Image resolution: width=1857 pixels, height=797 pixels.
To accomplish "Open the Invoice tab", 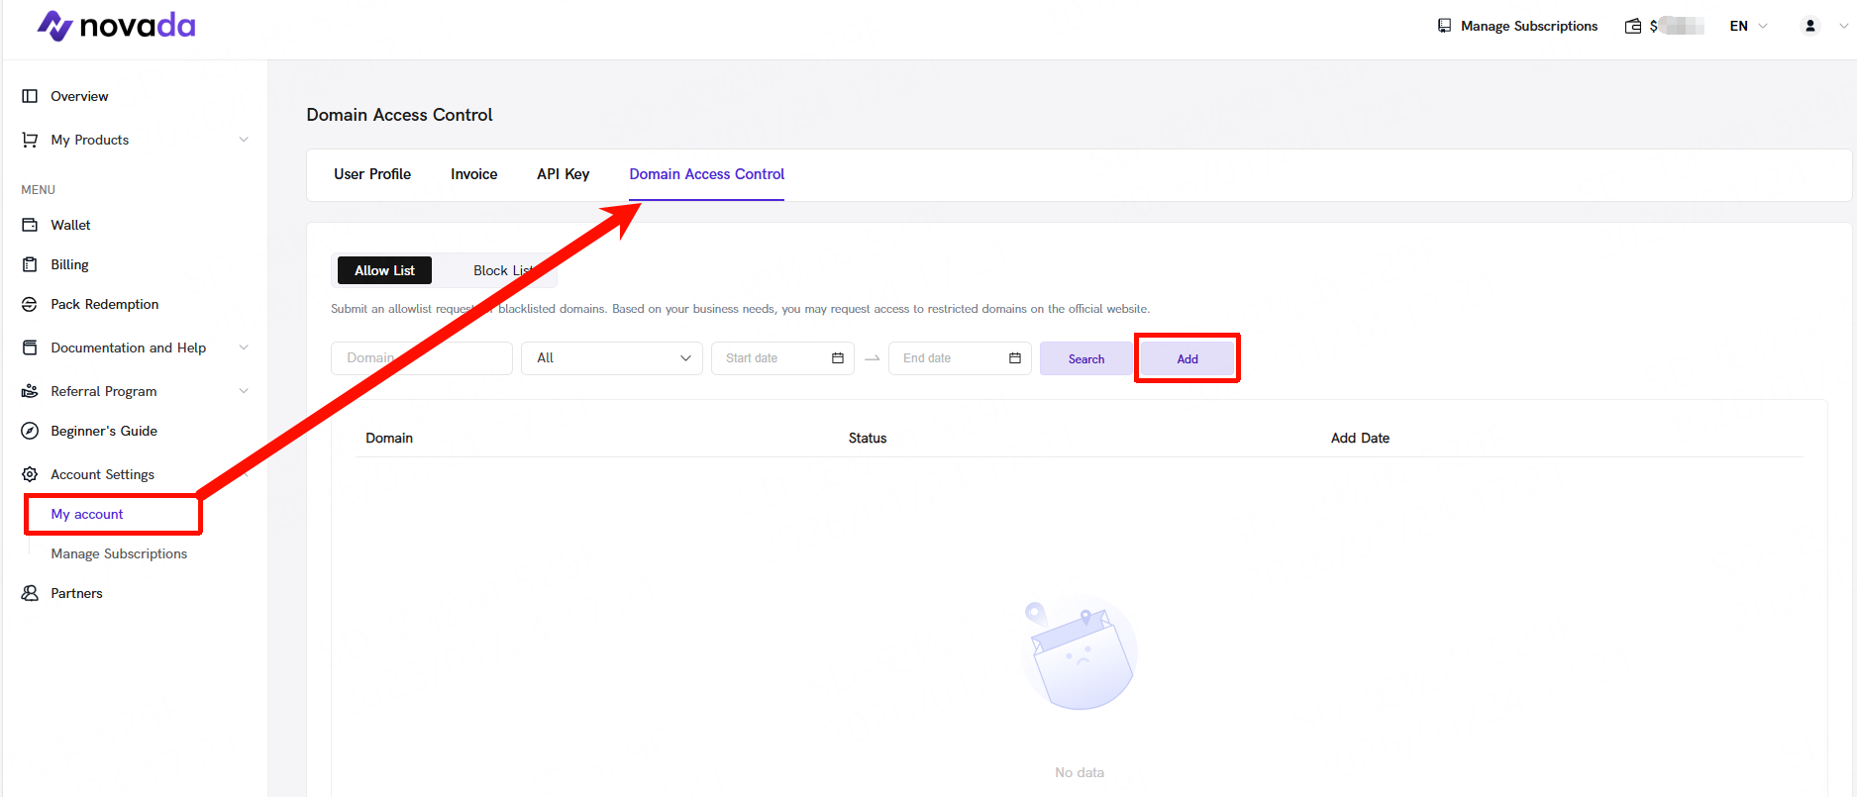I will click(473, 174).
